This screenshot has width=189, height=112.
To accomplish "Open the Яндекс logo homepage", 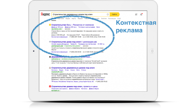I will coord(45,14).
